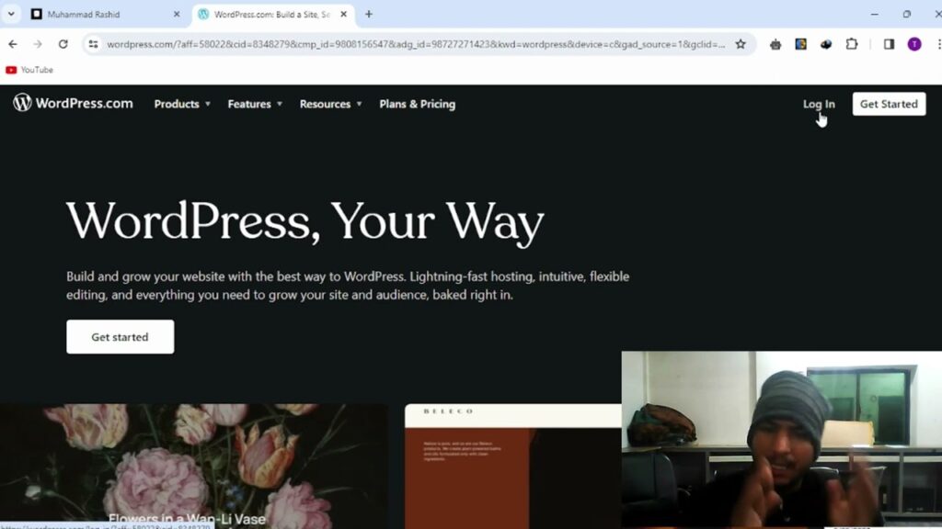This screenshot has height=529, width=942.
Task: Click the WordPress.com logo
Action: (x=73, y=103)
